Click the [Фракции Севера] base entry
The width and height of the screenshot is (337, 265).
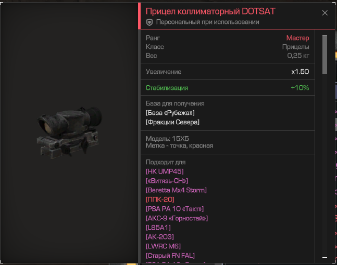[x=172, y=122]
